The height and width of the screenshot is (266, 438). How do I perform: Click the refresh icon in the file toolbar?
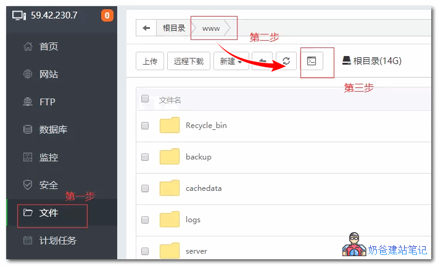pos(286,61)
